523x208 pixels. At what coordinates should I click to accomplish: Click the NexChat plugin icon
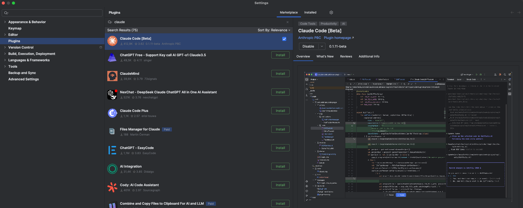112,95
